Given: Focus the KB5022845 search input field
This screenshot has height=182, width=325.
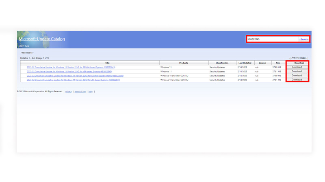Looking at the screenshot, I should (x=273, y=39).
